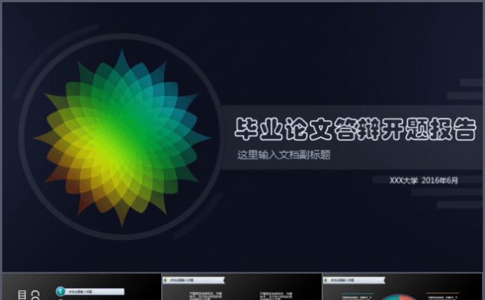Screen dimensions: 485x300
Task: Click the number 1 badge in contents thumbnail
Action: 60,291
